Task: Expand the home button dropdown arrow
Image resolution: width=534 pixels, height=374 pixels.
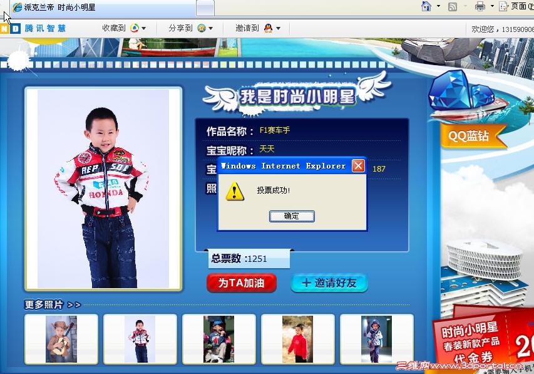Action: 438,6
